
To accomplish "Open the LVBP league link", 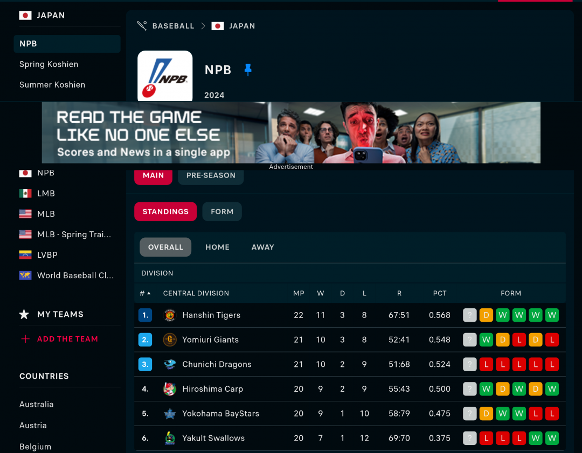I will point(47,255).
